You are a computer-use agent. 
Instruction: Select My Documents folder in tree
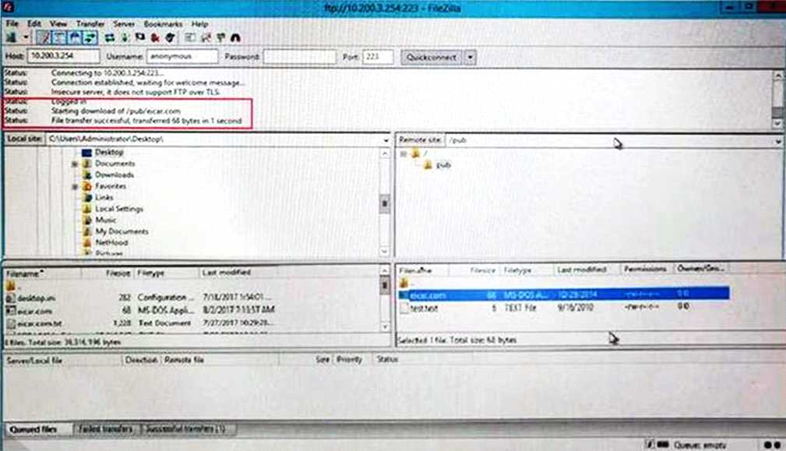(x=122, y=231)
